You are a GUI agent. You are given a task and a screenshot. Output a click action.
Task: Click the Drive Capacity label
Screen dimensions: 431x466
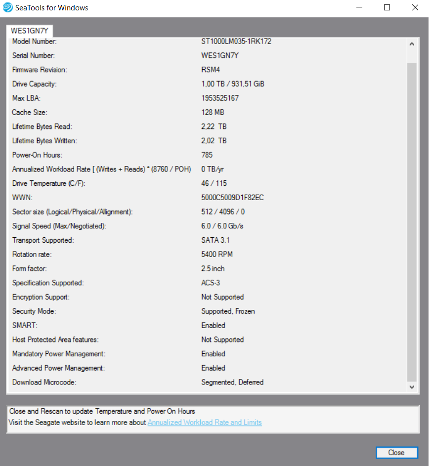34,84
